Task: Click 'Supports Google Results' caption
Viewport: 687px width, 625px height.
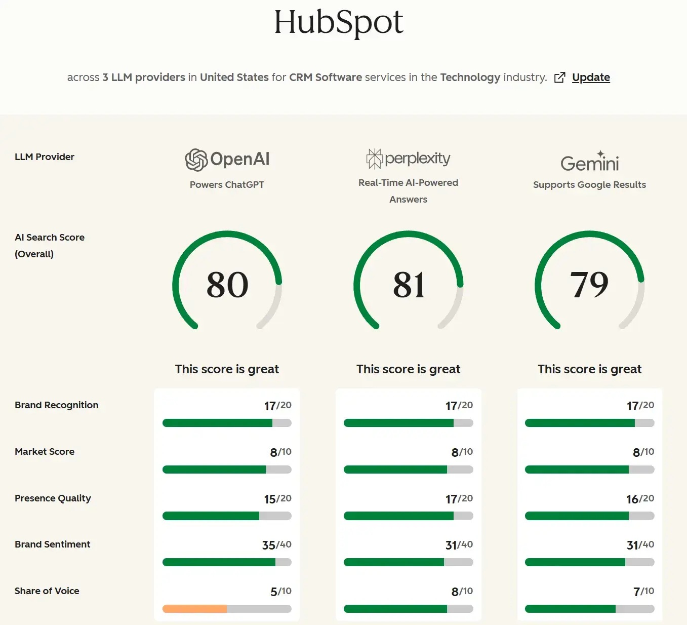Action: (590, 185)
